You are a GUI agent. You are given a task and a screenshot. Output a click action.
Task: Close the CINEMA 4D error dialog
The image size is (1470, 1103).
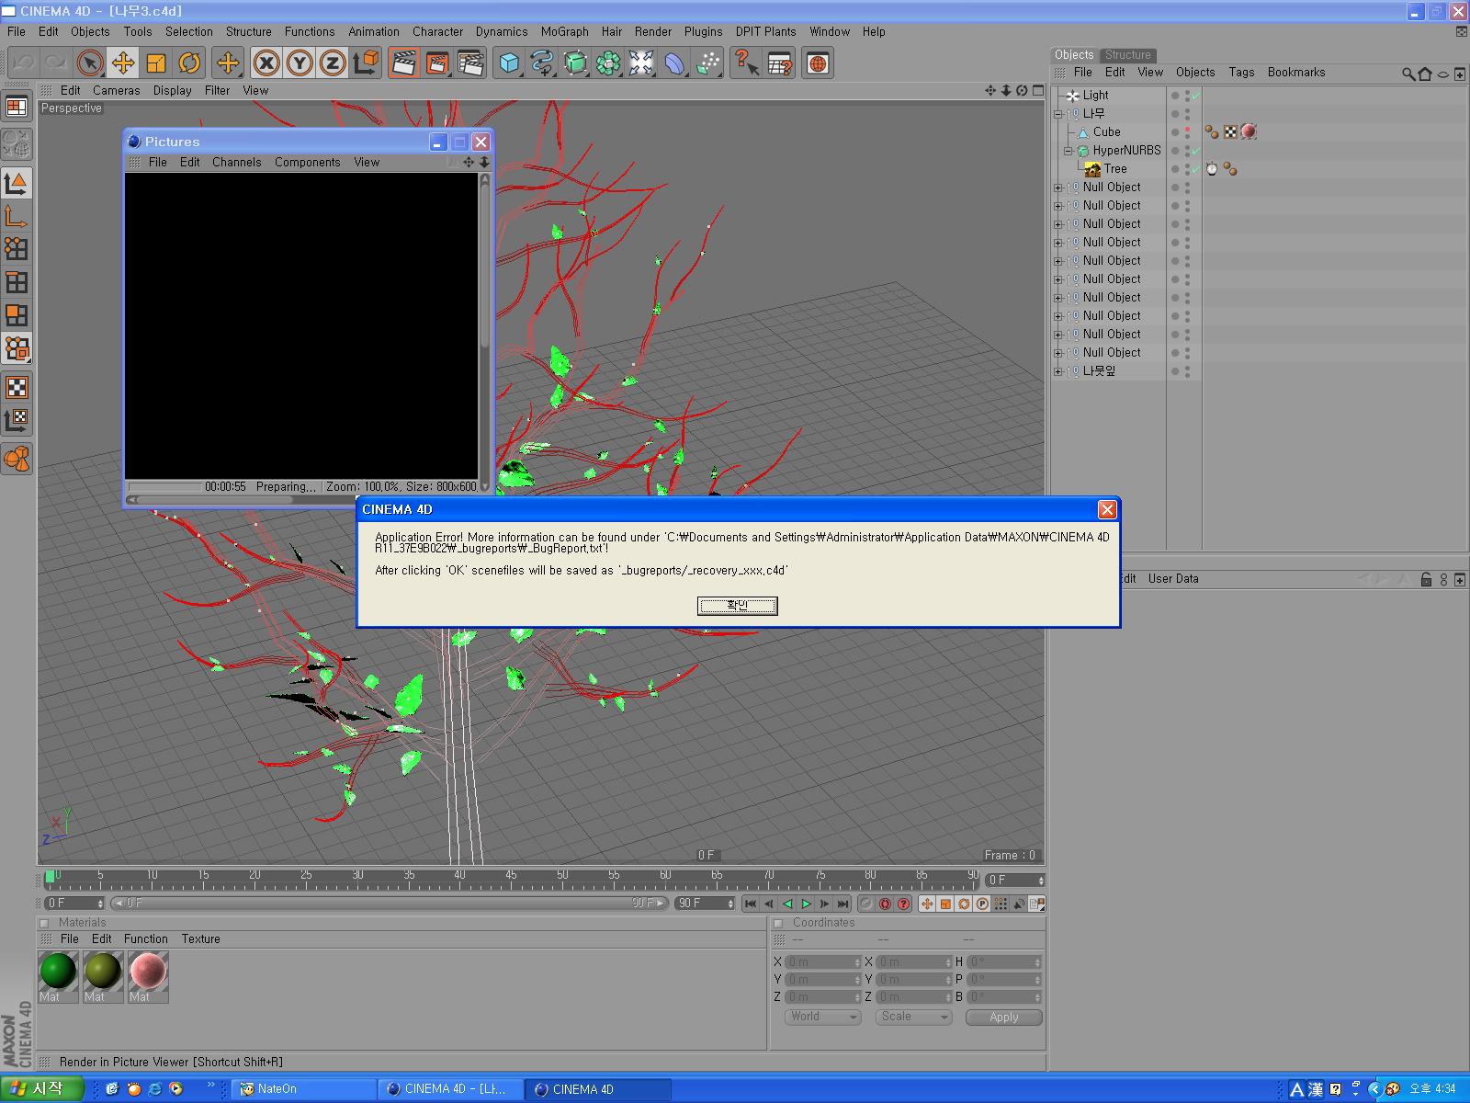click(1107, 509)
